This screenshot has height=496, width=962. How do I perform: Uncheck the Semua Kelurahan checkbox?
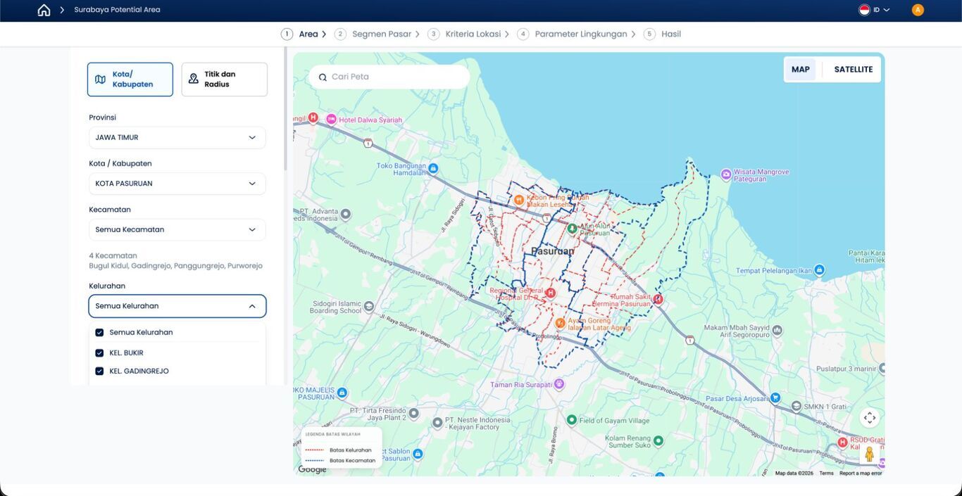click(99, 333)
